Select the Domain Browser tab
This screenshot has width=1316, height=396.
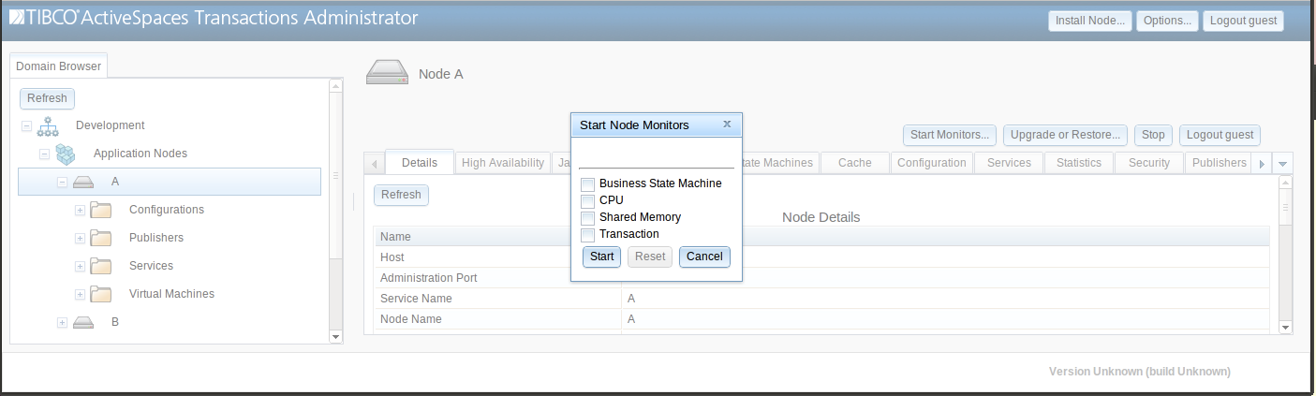click(58, 66)
